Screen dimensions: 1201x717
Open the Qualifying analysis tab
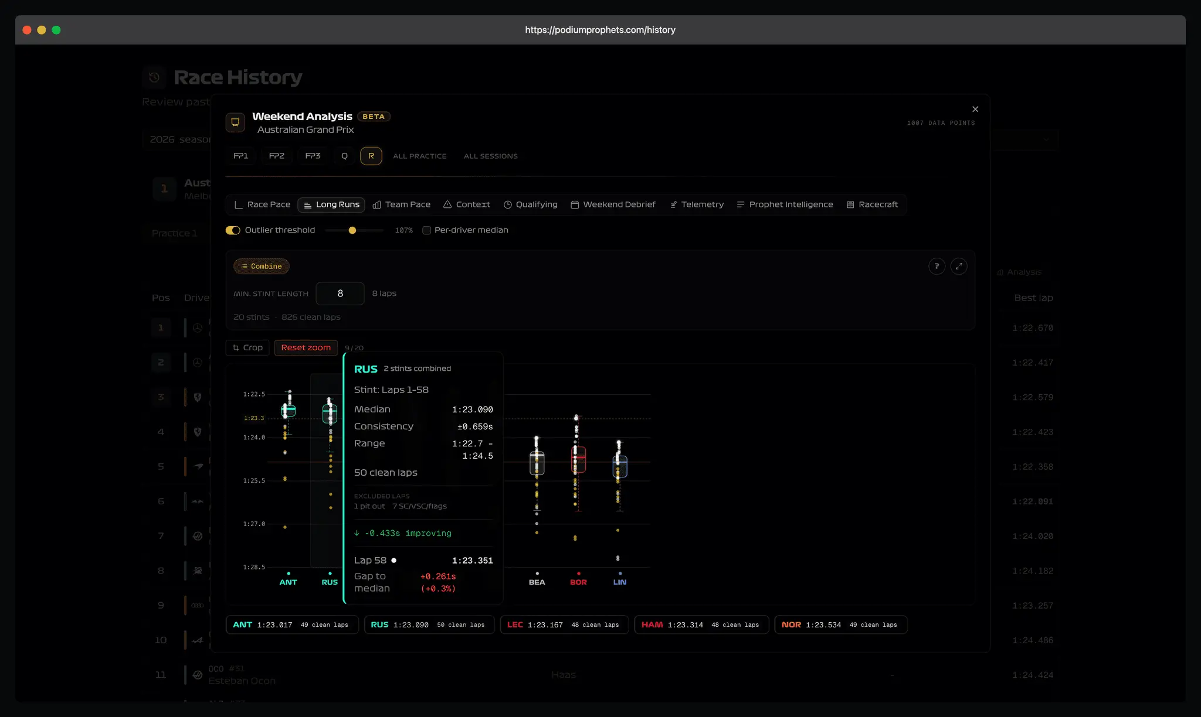click(531, 204)
